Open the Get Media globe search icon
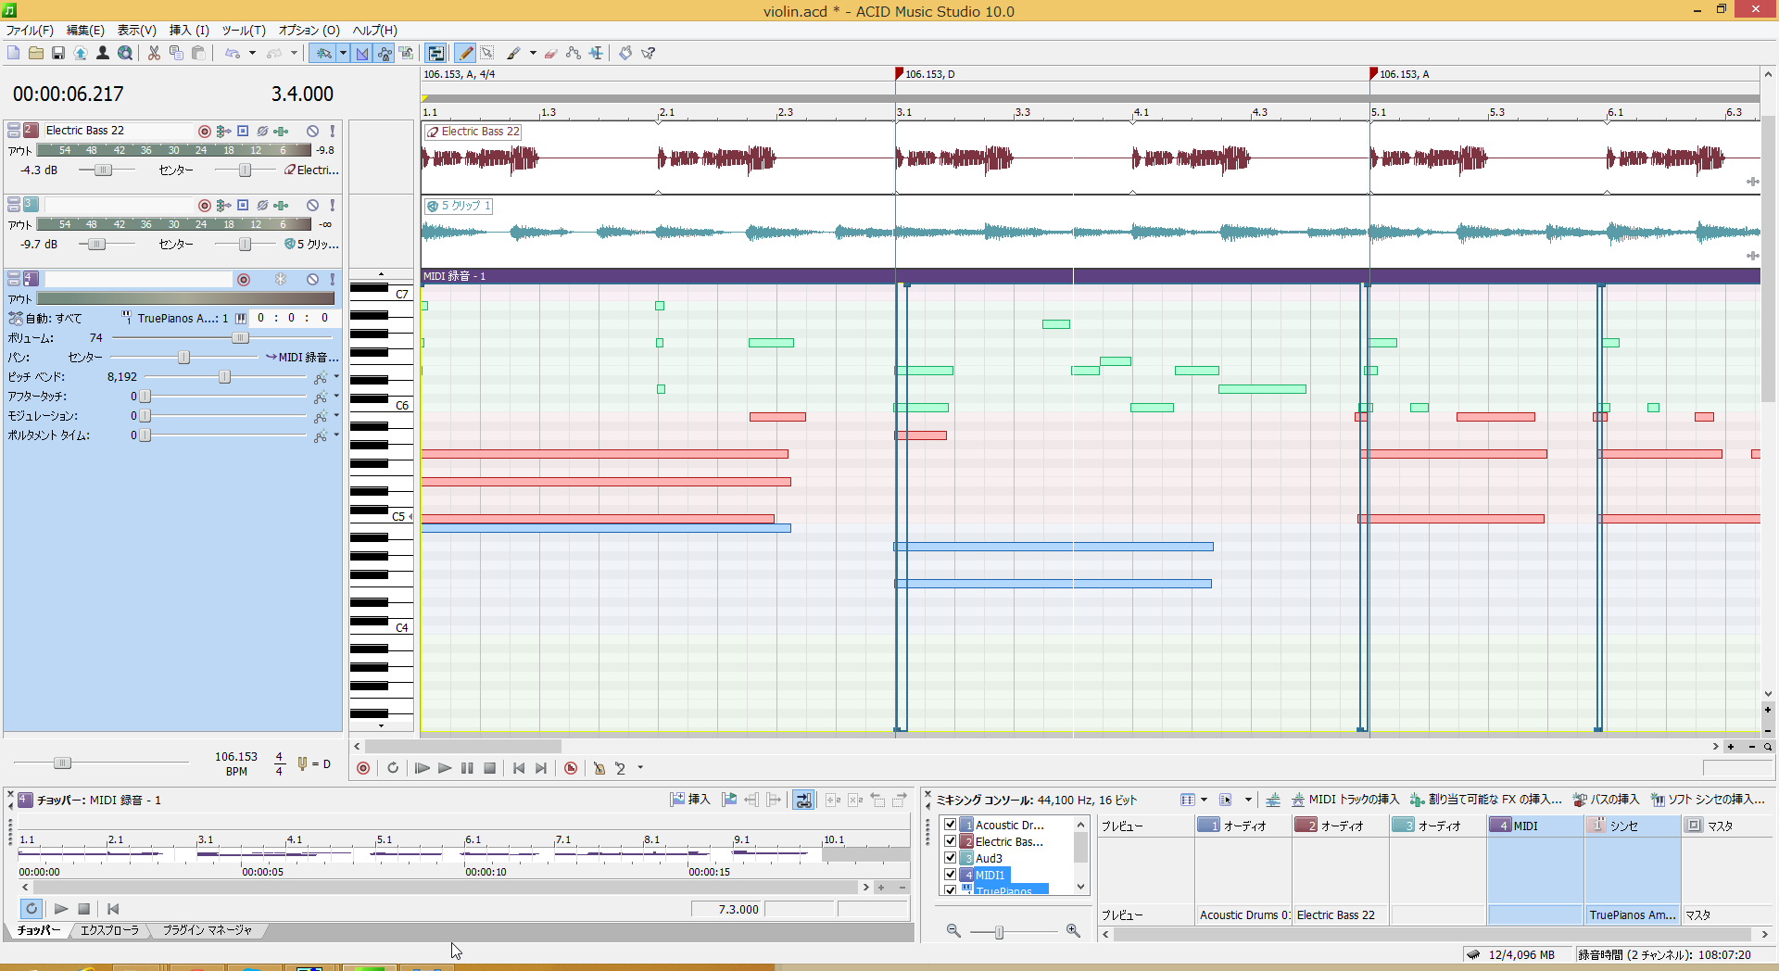 click(125, 53)
